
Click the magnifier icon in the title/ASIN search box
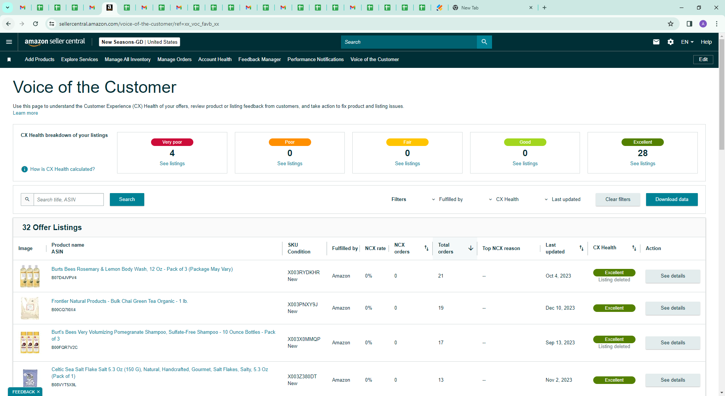27,200
